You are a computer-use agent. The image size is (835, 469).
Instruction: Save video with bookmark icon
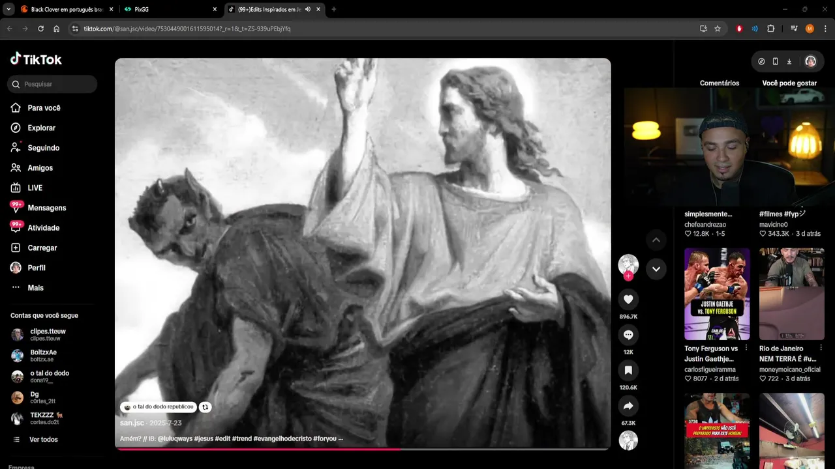point(628,370)
